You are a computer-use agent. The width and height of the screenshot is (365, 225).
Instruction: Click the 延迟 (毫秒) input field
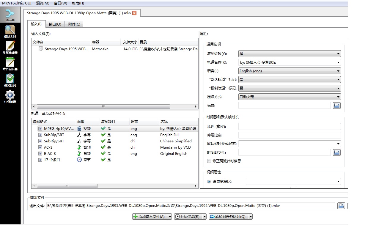point(289,127)
